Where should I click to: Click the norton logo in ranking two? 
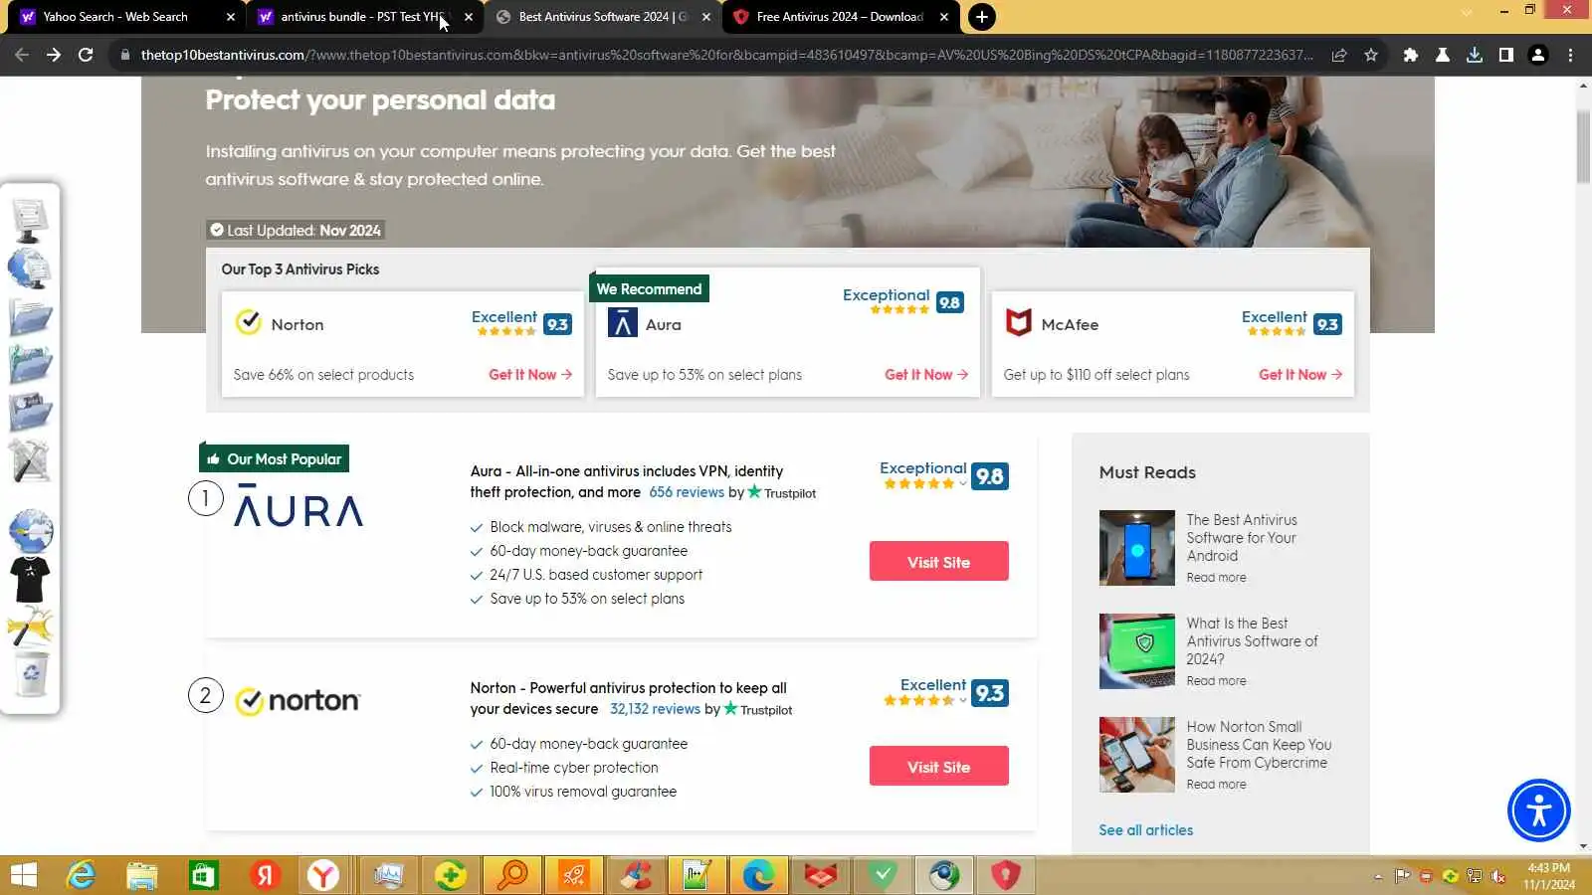[x=298, y=701]
